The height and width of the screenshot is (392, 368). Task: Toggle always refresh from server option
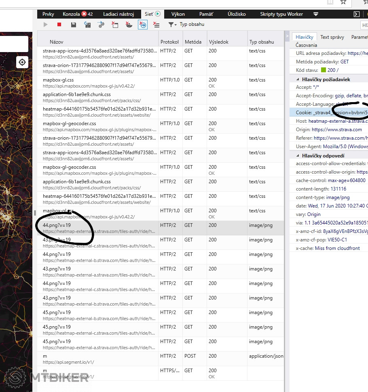pos(87,25)
